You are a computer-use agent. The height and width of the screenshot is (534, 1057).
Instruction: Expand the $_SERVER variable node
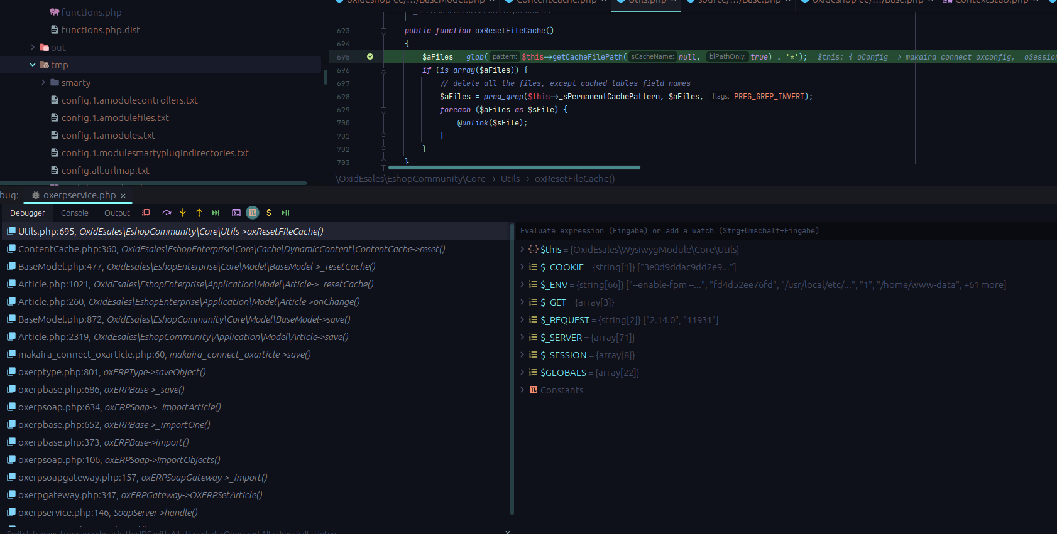point(522,338)
